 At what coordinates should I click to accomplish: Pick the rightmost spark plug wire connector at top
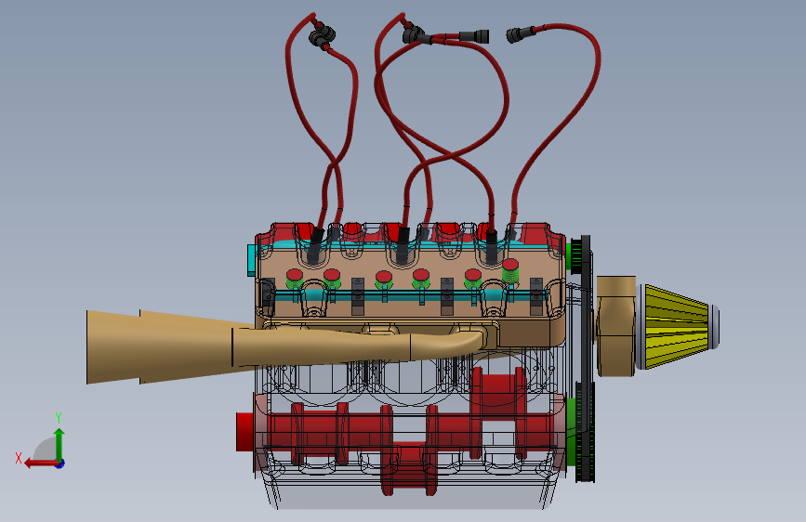pyautogui.click(x=519, y=34)
